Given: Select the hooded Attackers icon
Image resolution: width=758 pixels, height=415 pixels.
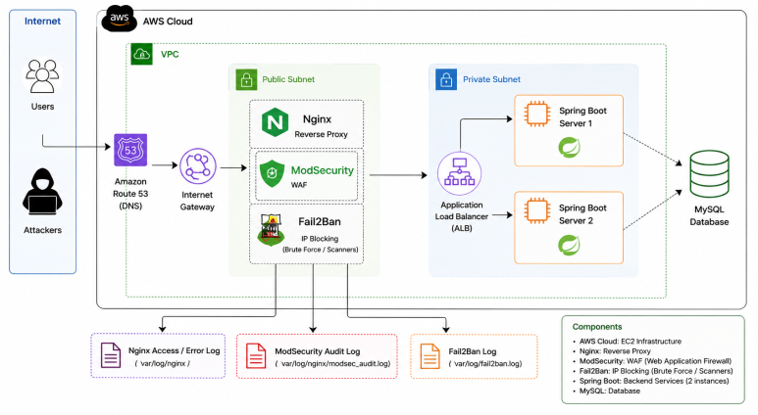Looking at the screenshot, I should click(42, 192).
